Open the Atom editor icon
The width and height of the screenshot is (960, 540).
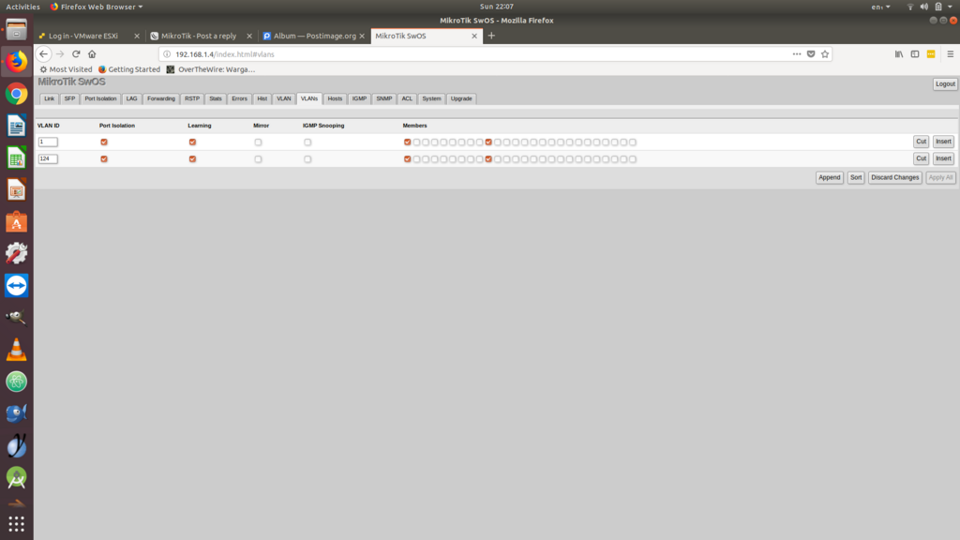point(17,382)
